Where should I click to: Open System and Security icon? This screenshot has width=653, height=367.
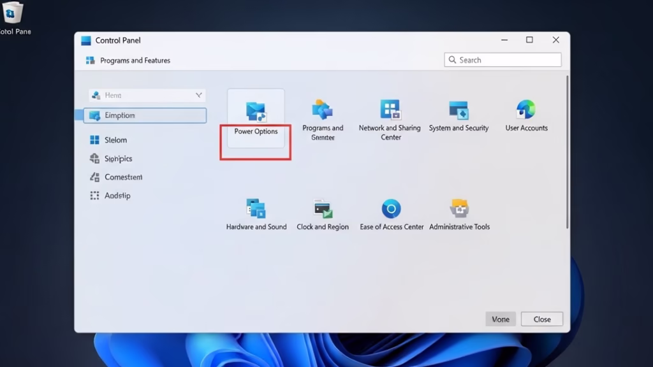[459, 110]
